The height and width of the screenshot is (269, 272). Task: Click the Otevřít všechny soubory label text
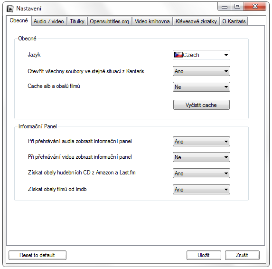click(86, 71)
